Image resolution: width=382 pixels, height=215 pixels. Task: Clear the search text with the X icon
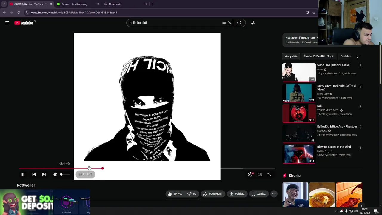coord(230,23)
